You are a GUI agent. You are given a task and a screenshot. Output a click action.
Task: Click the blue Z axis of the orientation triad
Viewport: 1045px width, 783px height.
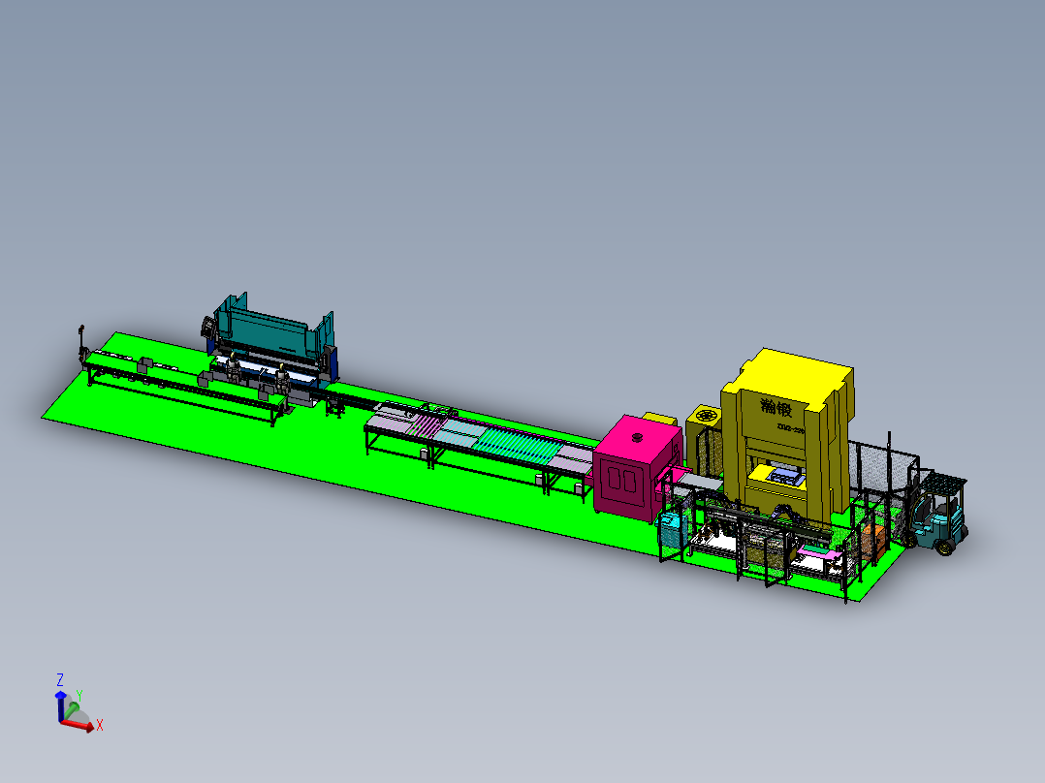pyautogui.click(x=60, y=705)
